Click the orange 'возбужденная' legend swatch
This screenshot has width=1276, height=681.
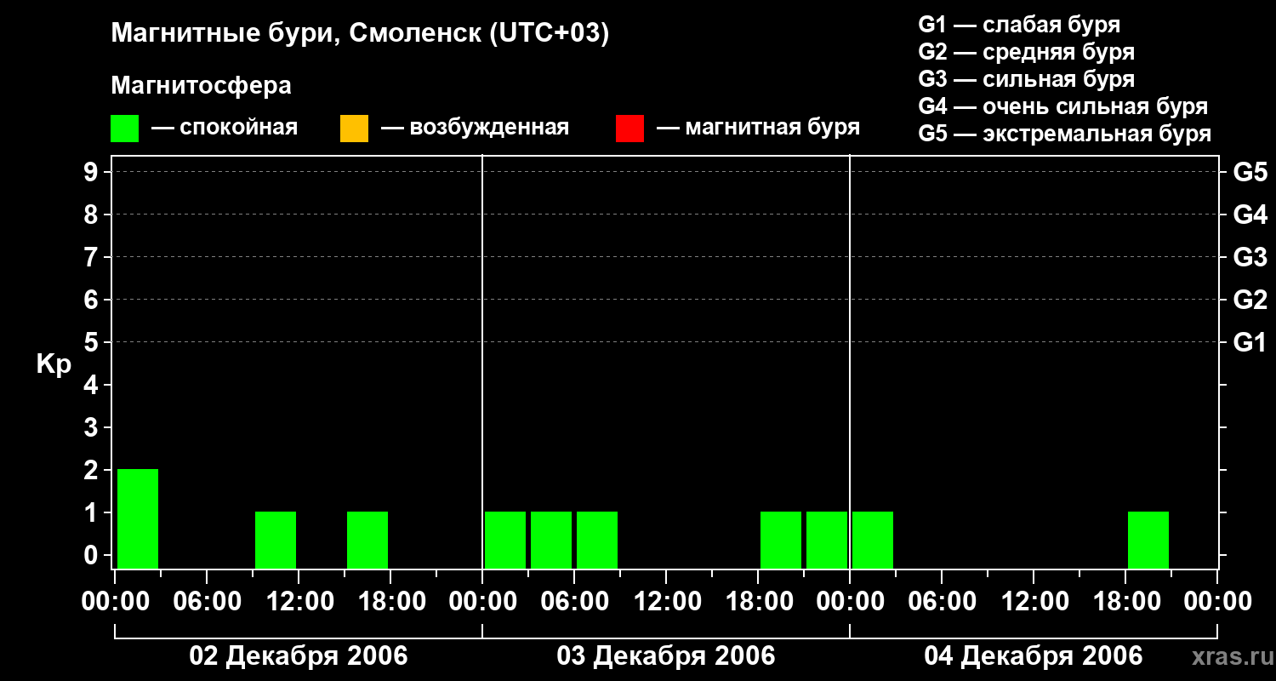tap(354, 129)
